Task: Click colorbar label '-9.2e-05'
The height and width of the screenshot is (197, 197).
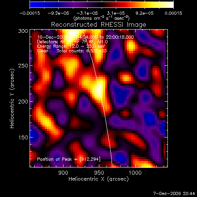Action: click(58, 13)
